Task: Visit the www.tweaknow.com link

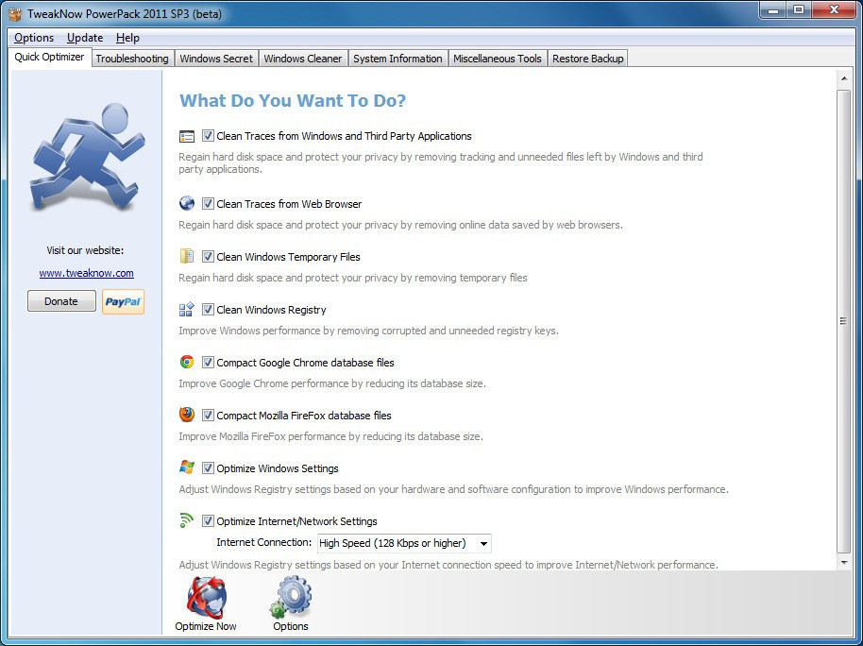Action: click(86, 273)
